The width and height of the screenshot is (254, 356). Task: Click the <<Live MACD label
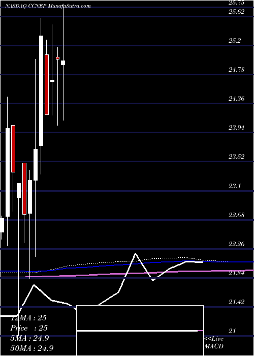coord(214,343)
